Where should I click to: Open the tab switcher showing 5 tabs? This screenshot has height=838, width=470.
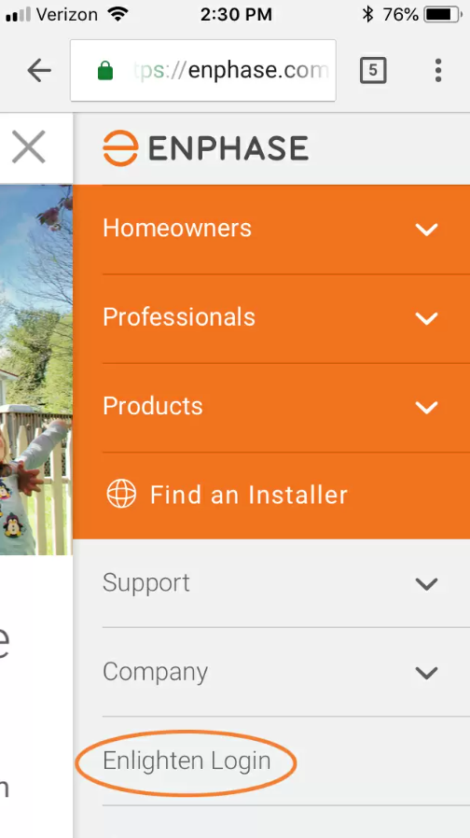(x=373, y=70)
